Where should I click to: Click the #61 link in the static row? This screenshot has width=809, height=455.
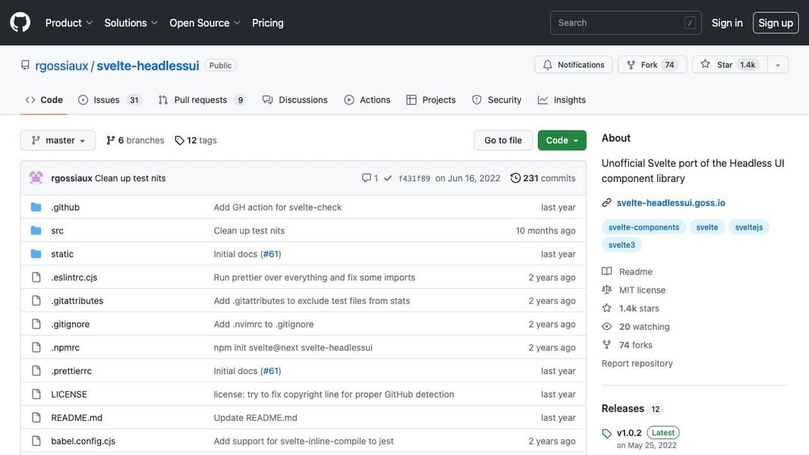tap(270, 254)
